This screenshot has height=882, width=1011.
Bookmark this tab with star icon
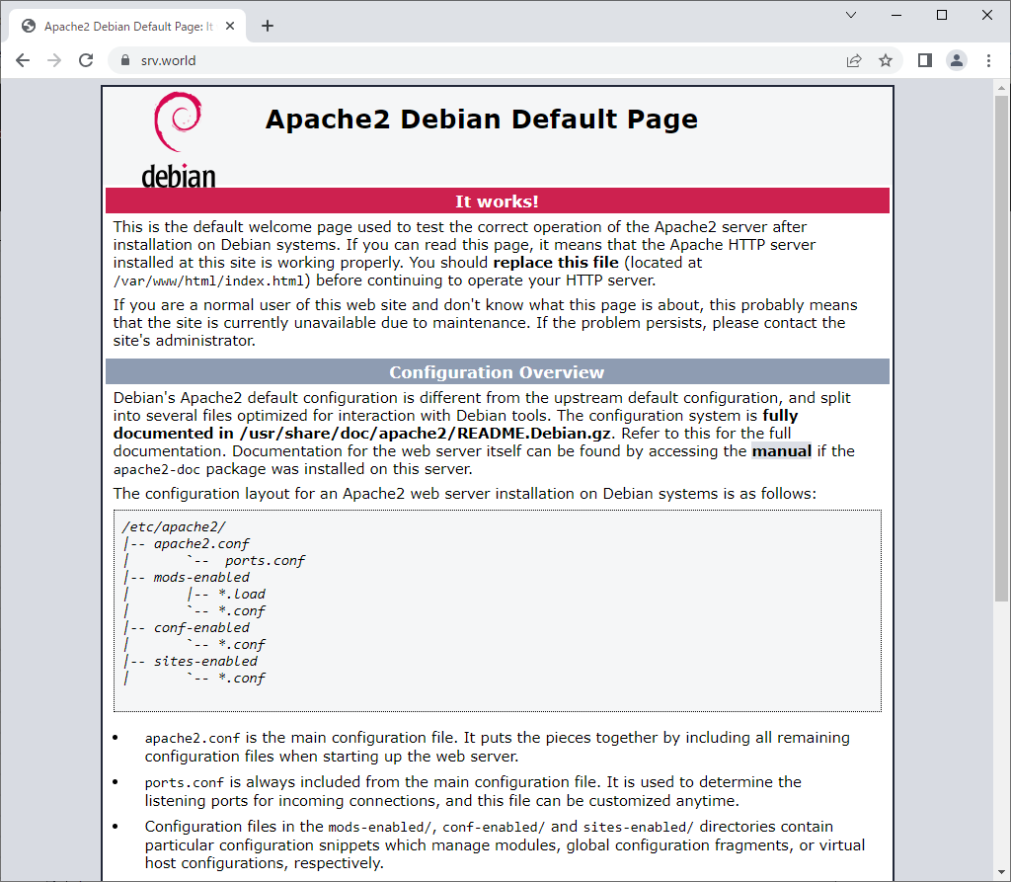coord(886,60)
